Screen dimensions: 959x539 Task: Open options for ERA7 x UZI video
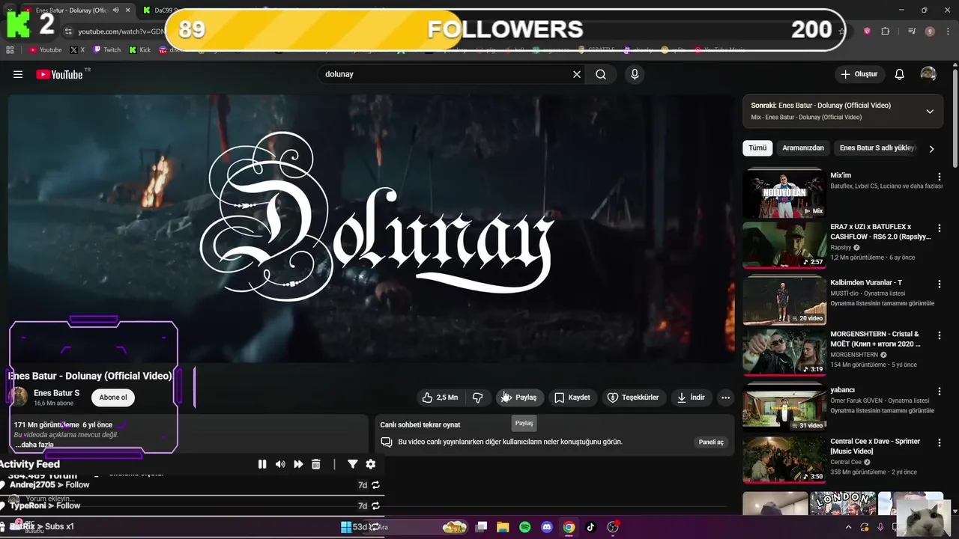(939, 228)
